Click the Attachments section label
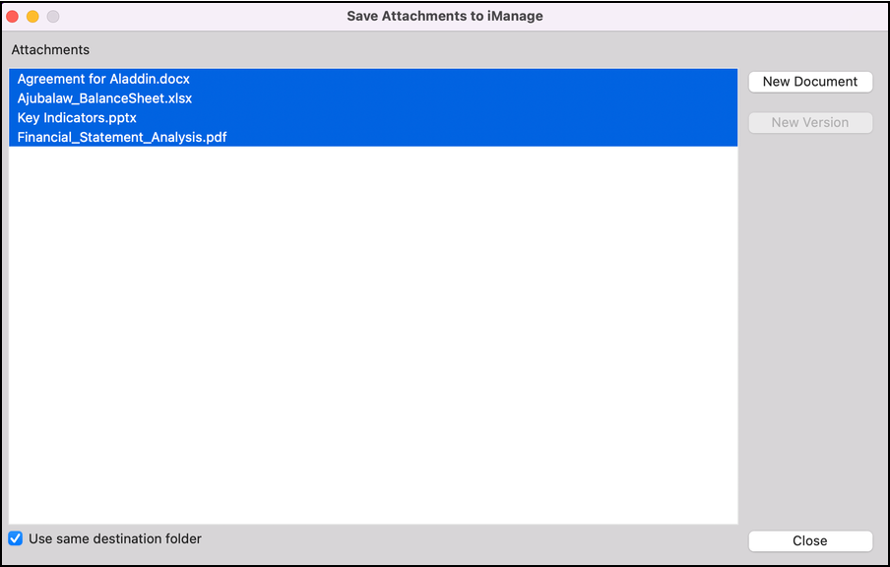The image size is (890, 567). tap(49, 49)
